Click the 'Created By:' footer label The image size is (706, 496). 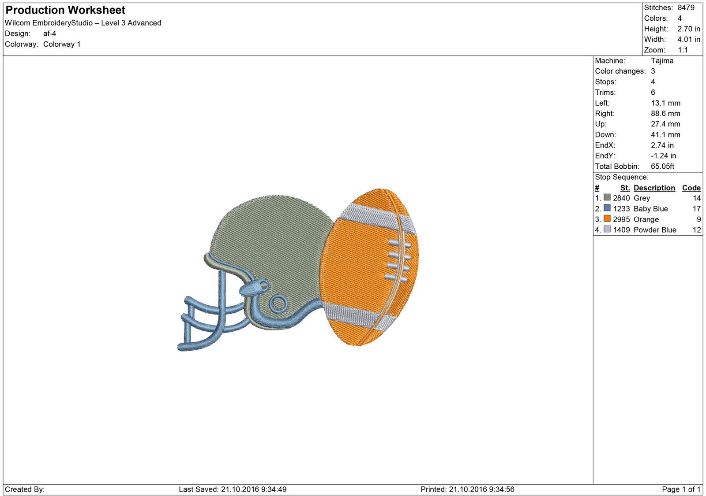25,489
